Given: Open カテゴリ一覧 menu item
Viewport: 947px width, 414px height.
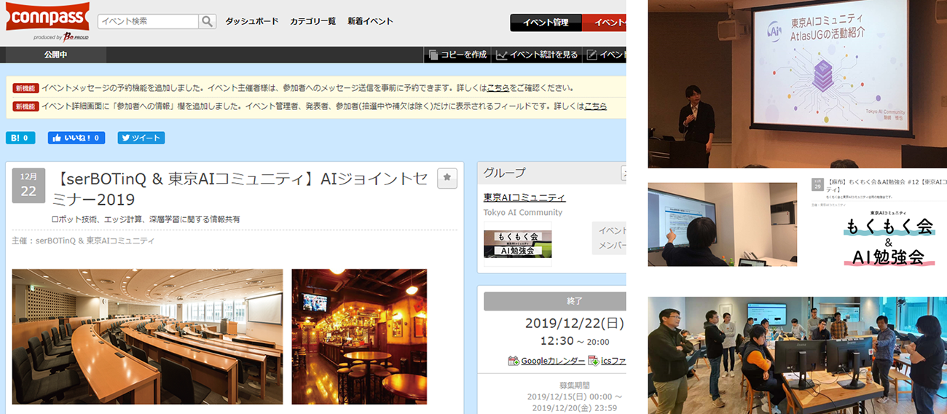Looking at the screenshot, I should coord(313,21).
